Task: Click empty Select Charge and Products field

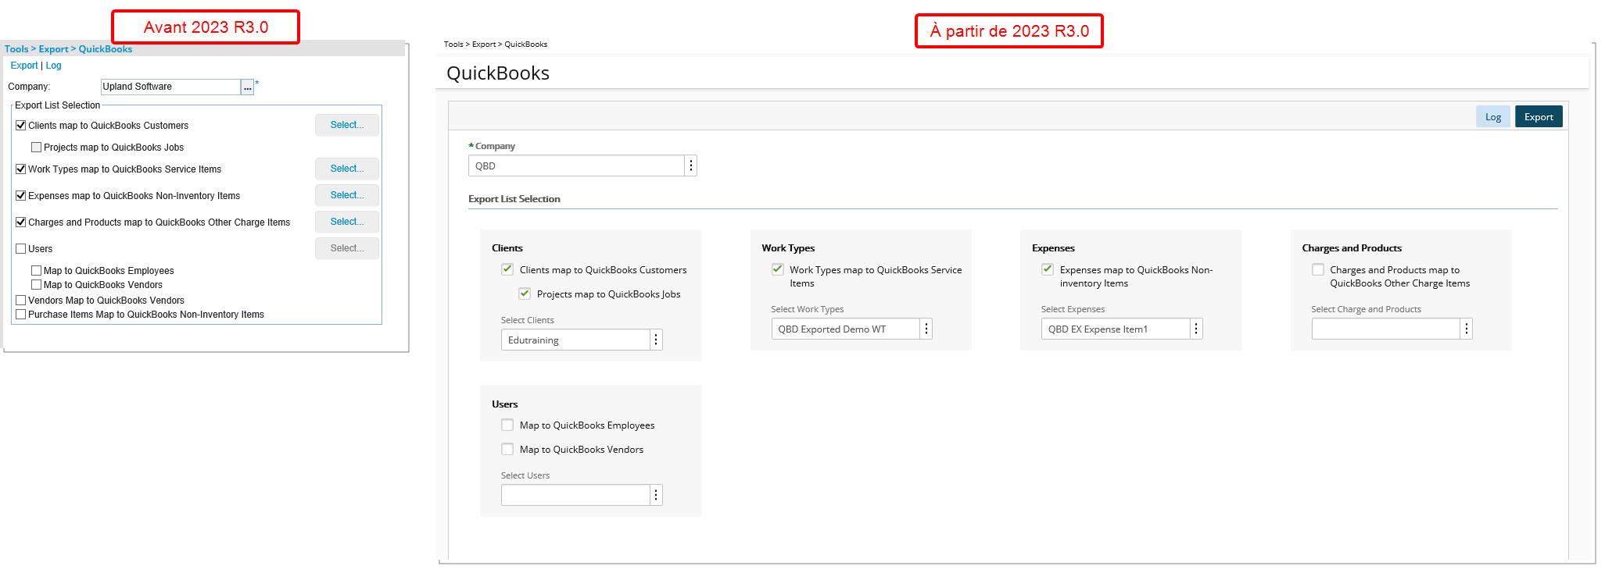Action: point(1386,329)
